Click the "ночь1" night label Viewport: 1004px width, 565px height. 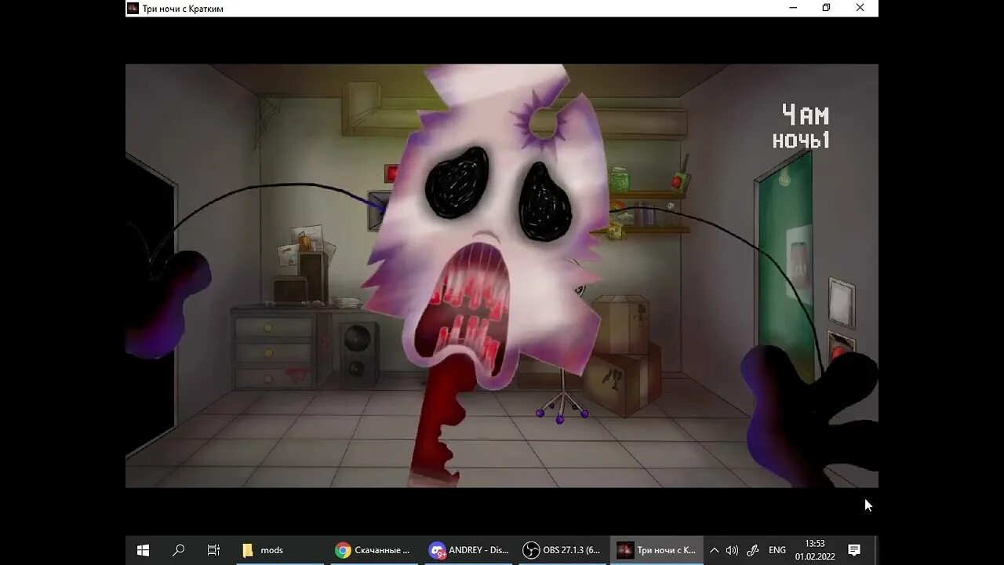(801, 140)
